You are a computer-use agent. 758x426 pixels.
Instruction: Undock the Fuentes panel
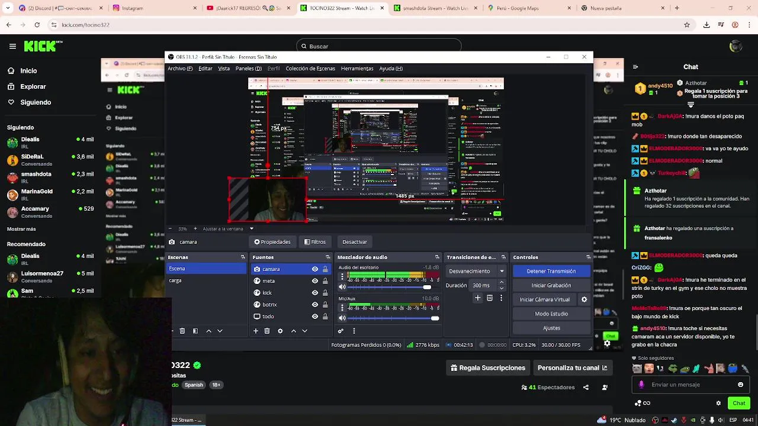point(327,257)
